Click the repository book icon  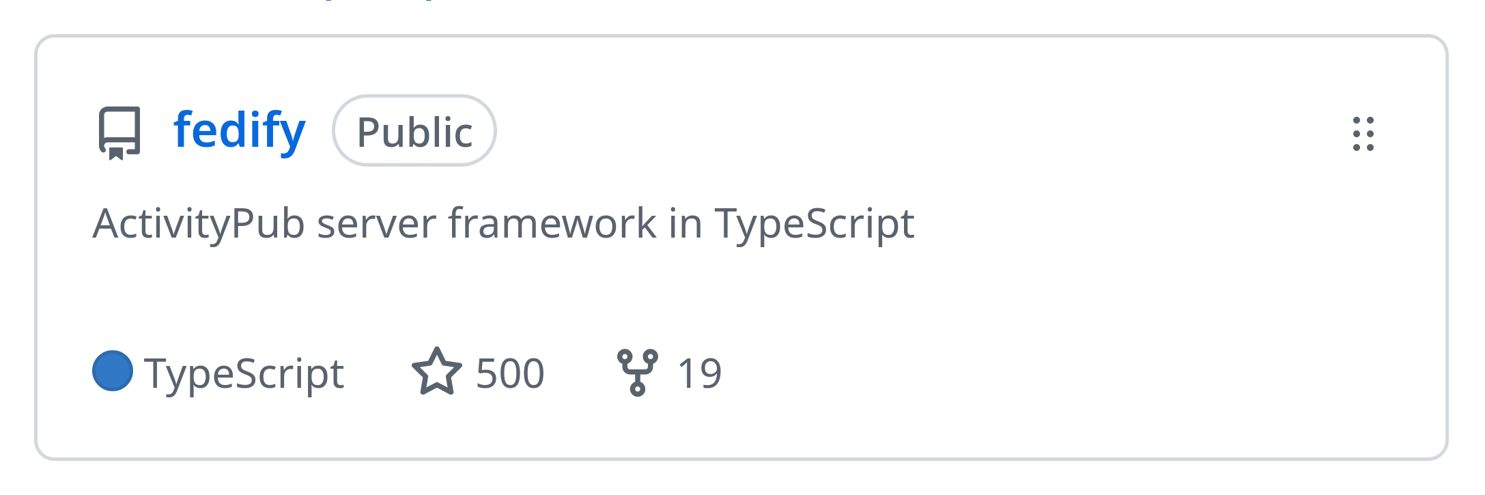point(119,132)
